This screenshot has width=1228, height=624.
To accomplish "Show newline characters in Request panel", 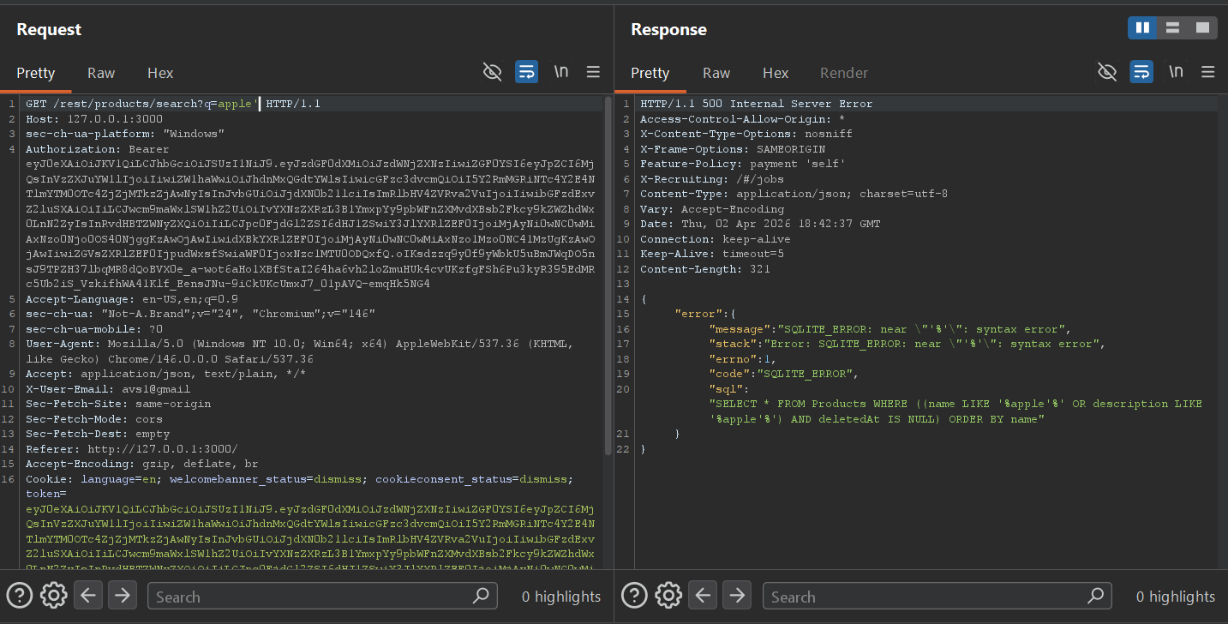I will (x=561, y=72).
